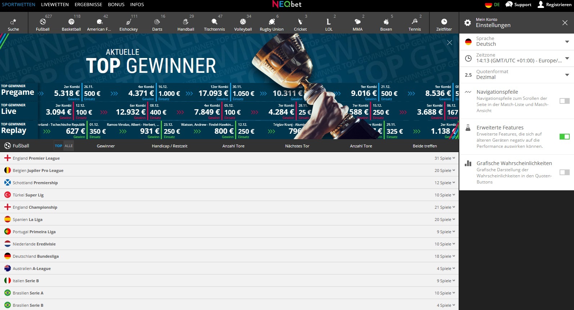Open the Portugal Primeira Liga league
The width and height of the screenshot is (574, 310).
click(229, 232)
